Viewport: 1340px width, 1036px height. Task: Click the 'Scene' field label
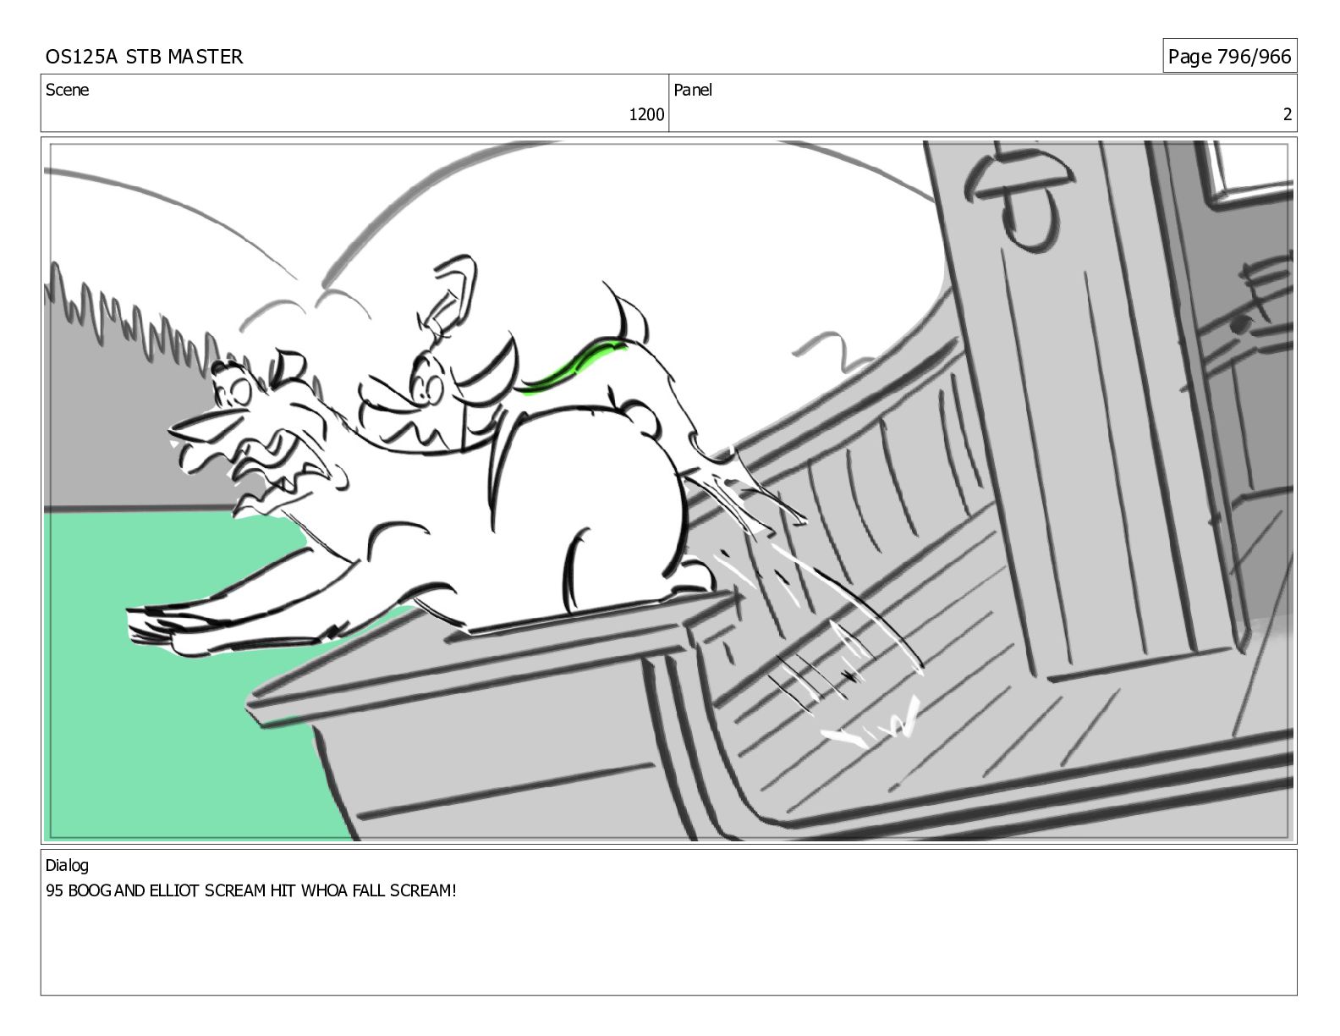pos(67,90)
